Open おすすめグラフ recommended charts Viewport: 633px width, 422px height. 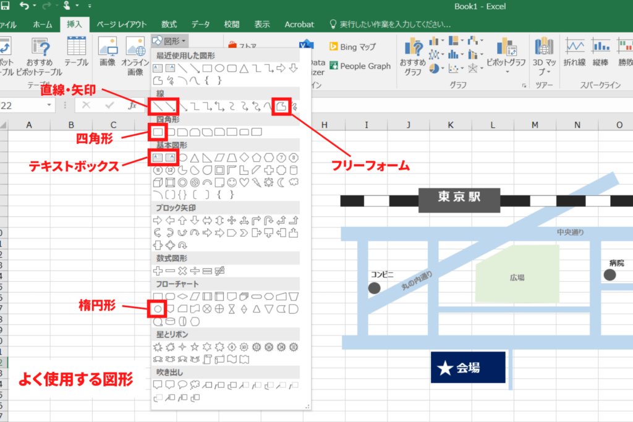tap(412, 56)
